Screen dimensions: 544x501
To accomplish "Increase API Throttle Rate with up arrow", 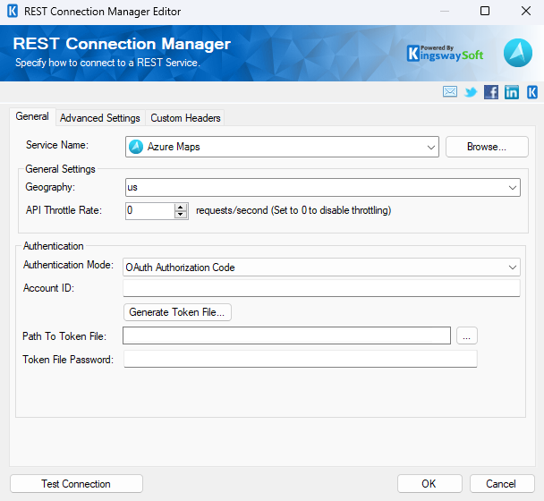I will (181, 208).
